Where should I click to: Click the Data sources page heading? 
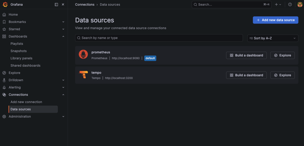[95, 20]
